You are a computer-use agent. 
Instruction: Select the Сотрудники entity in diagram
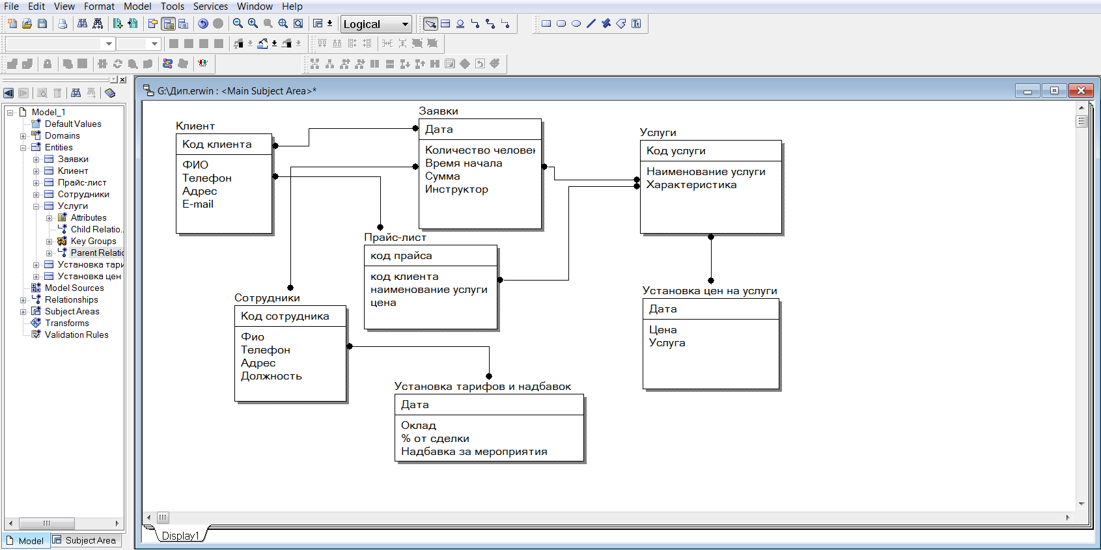[290, 353]
